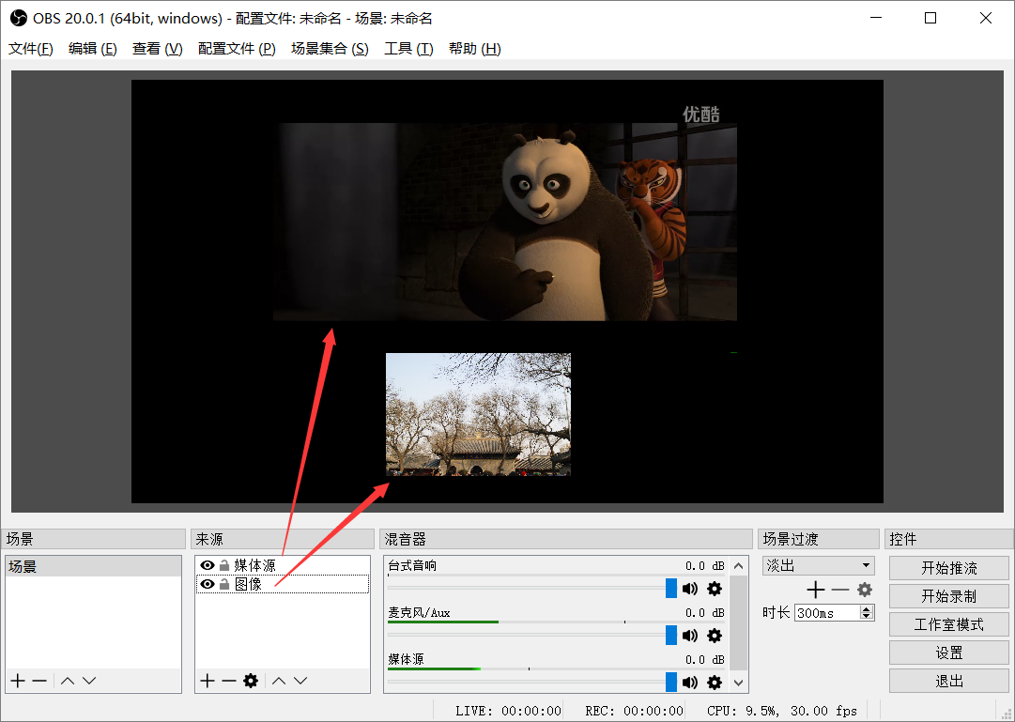This screenshot has height=722, width=1015.
Task: Move source up in the list
Action: point(278,681)
